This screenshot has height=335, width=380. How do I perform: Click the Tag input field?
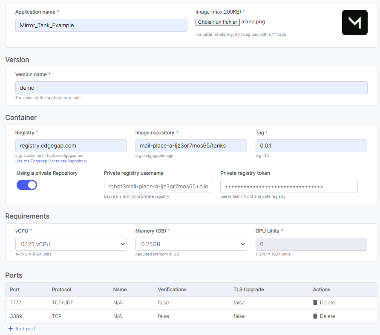311,146
